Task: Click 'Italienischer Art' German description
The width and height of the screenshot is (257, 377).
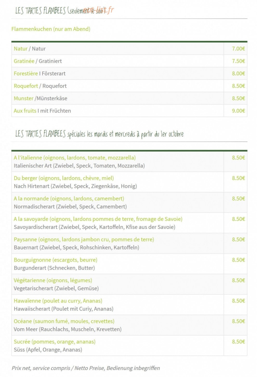Action: pyautogui.click(x=79, y=166)
